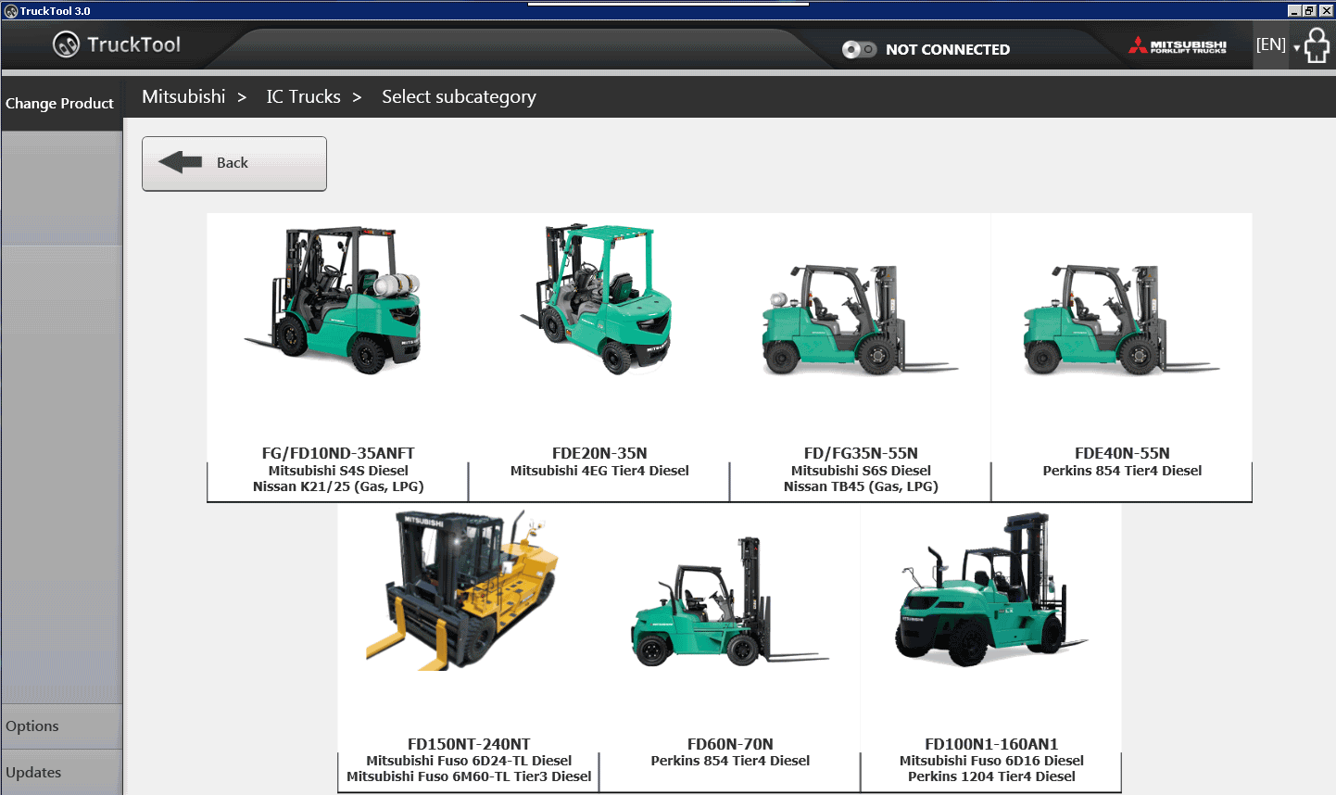Click the FDE40N-55N label
The height and width of the screenshot is (795, 1336).
(1122, 453)
